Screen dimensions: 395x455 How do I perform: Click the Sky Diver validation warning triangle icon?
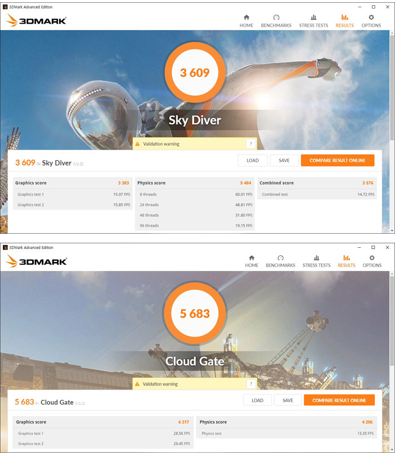[138, 144]
